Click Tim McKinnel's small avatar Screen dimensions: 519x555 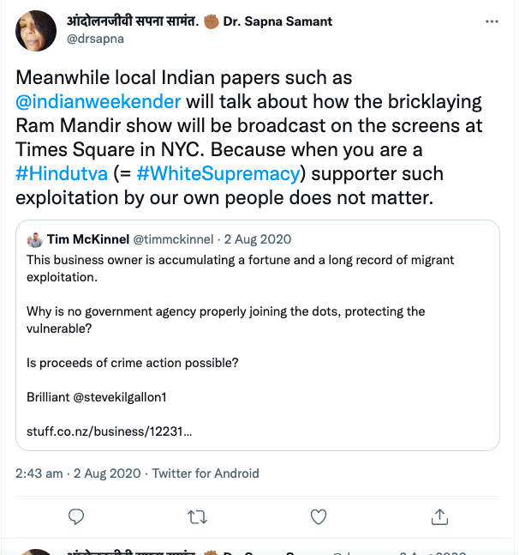(35, 238)
